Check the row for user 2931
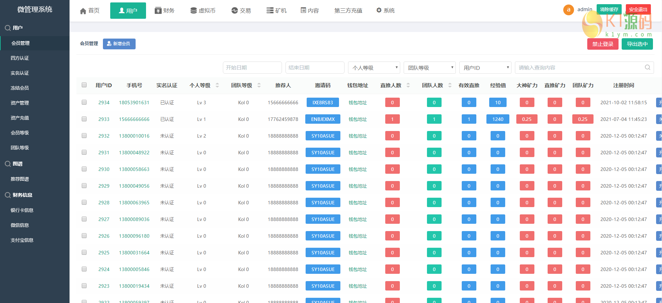The height and width of the screenshot is (303, 662). point(84,152)
